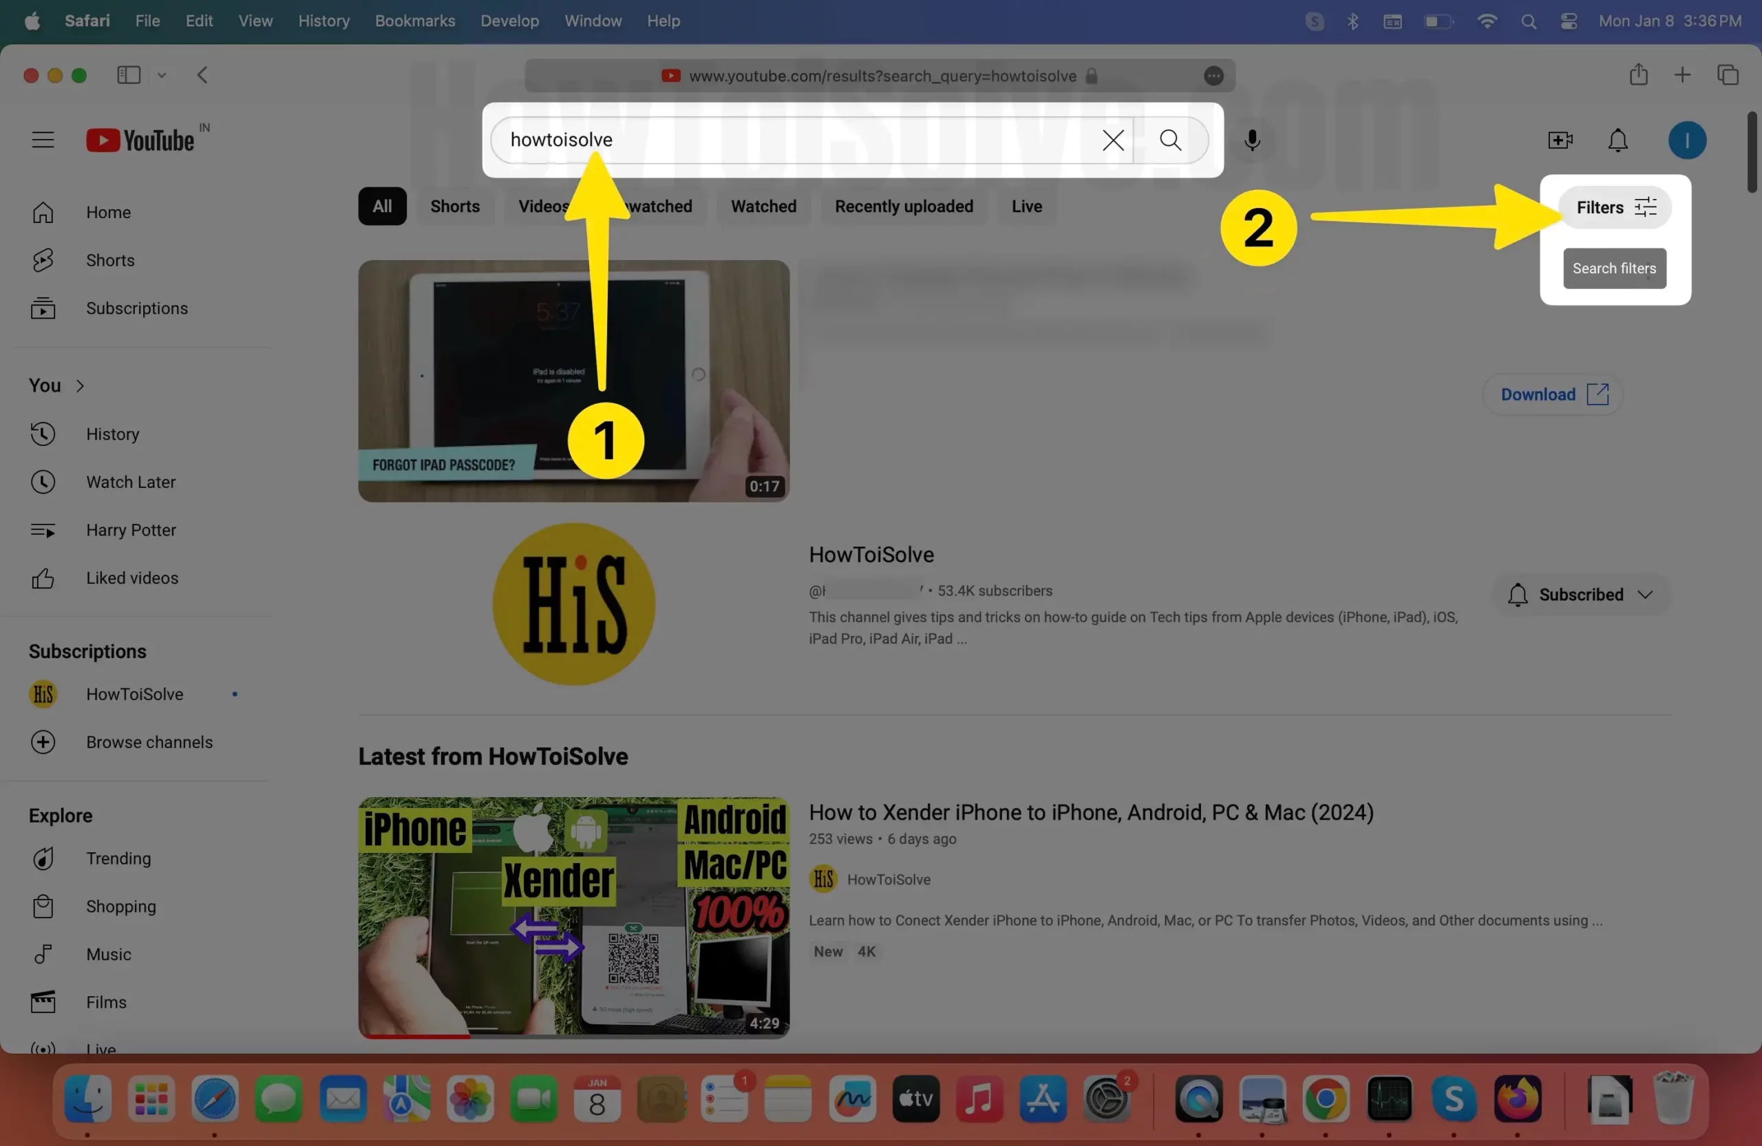
Task: Clear the search box with X
Action: point(1113,140)
